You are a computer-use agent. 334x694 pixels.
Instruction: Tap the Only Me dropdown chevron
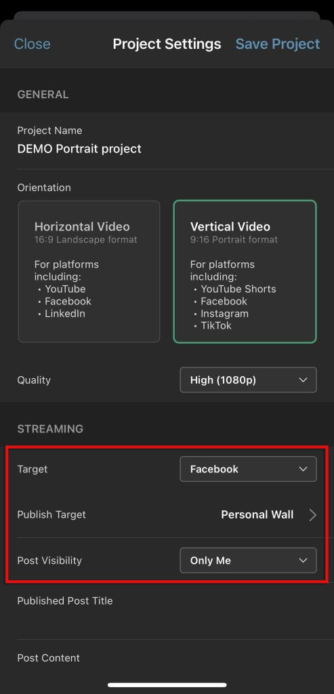(303, 560)
